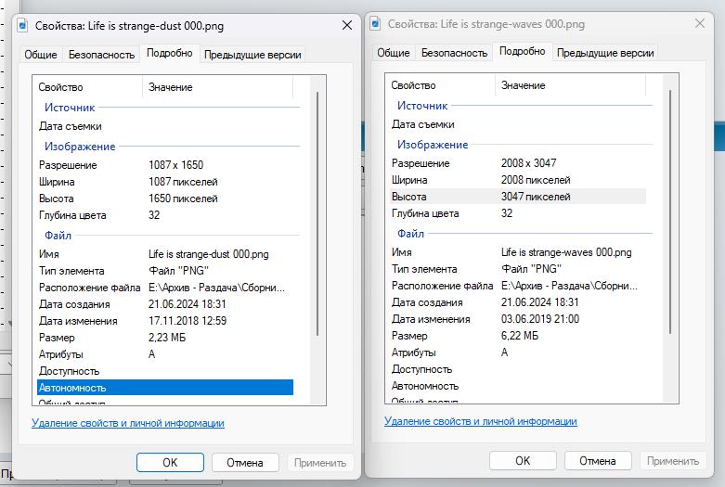Open Общие tab in waves properties window
Viewport: 725px width, 487px height.
[x=394, y=53]
